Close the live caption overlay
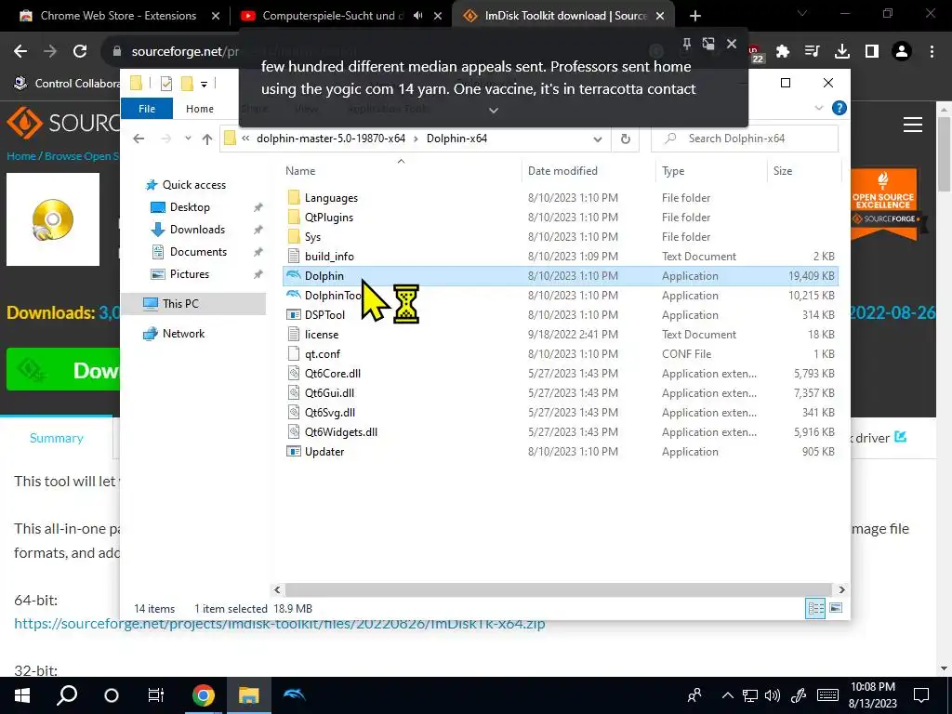952x714 pixels. point(732,44)
